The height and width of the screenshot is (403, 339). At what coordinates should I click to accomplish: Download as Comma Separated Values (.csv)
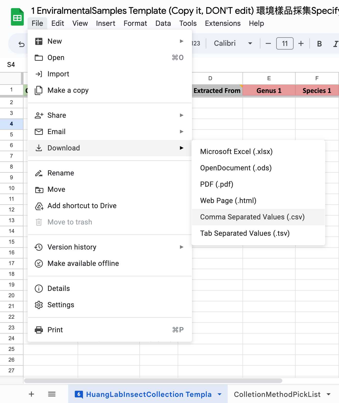(x=258, y=217)
